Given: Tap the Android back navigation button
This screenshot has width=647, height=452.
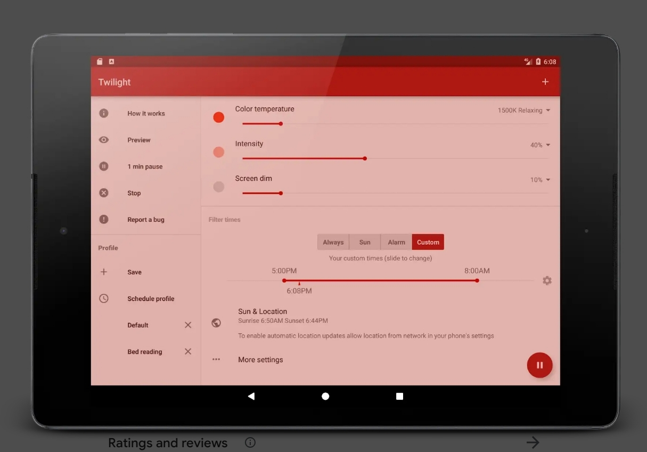Looking at the screenshot, I should point(251,396).
